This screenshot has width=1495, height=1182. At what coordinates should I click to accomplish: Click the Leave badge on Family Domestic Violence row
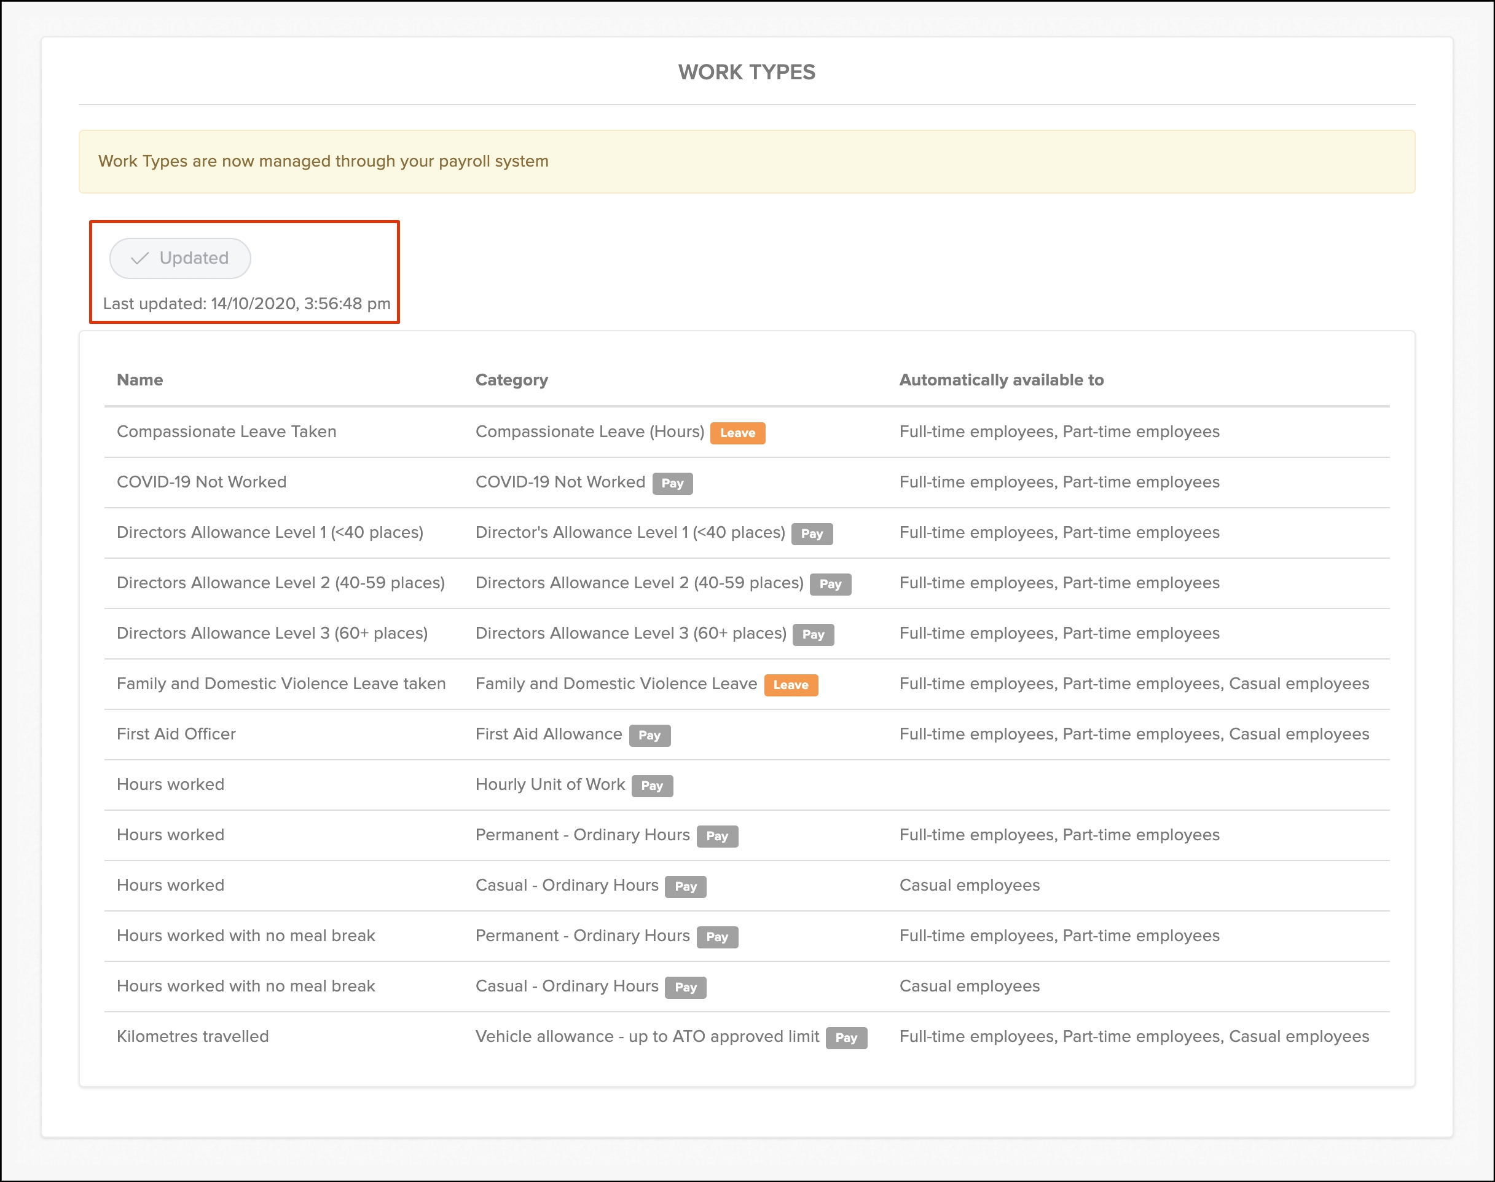[790, 685]
